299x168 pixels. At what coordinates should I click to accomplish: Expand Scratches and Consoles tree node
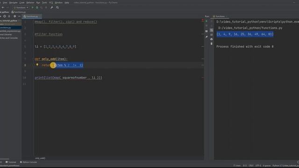click(x=9, y=38)
